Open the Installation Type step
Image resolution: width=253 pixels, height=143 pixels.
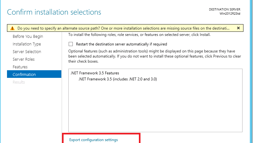[27, 44]
